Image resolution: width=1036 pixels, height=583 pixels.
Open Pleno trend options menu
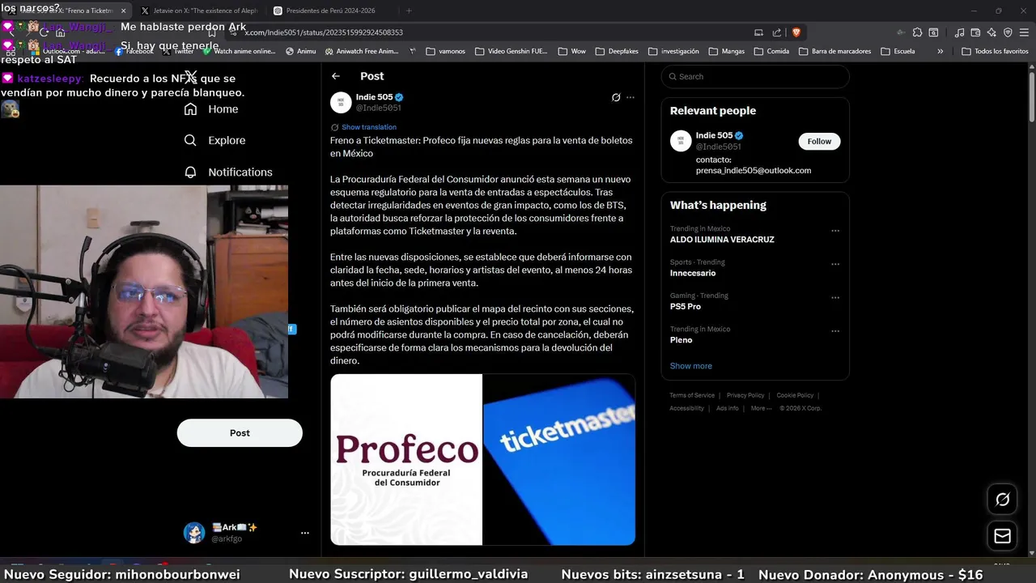tap(835, 331)
